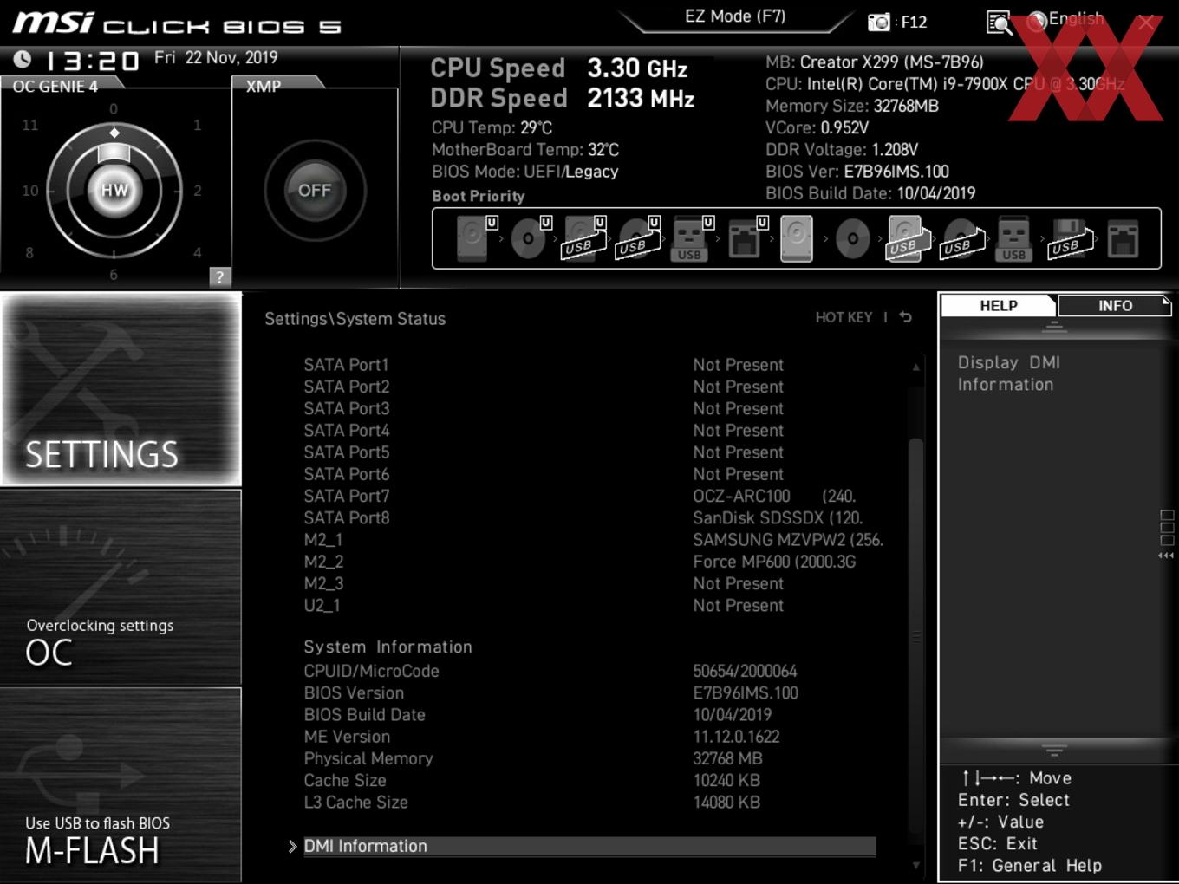This screenshot has width=1179, height=884.
Task: Click the clock icon next to 13:20
Action: pos(23,59)
